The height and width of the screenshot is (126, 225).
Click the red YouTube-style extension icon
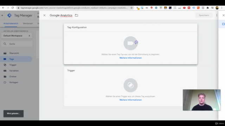click(x=184, y=8)
